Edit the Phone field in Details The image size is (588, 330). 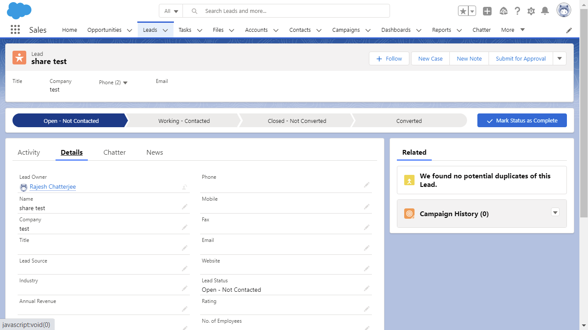click(x=366, y=185)
